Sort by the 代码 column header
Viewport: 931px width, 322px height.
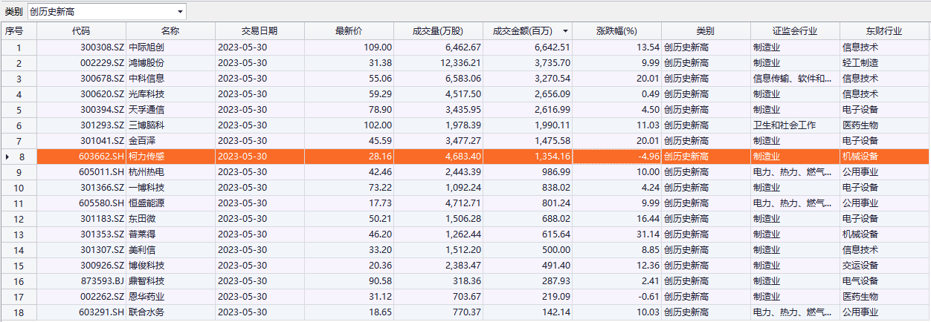click(x=80, y=31)
